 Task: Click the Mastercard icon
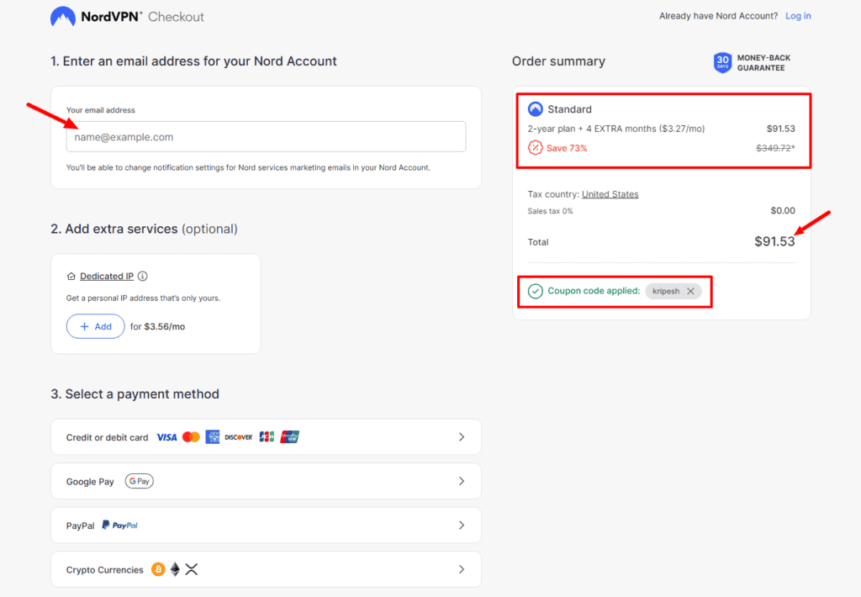click(191, 436)
